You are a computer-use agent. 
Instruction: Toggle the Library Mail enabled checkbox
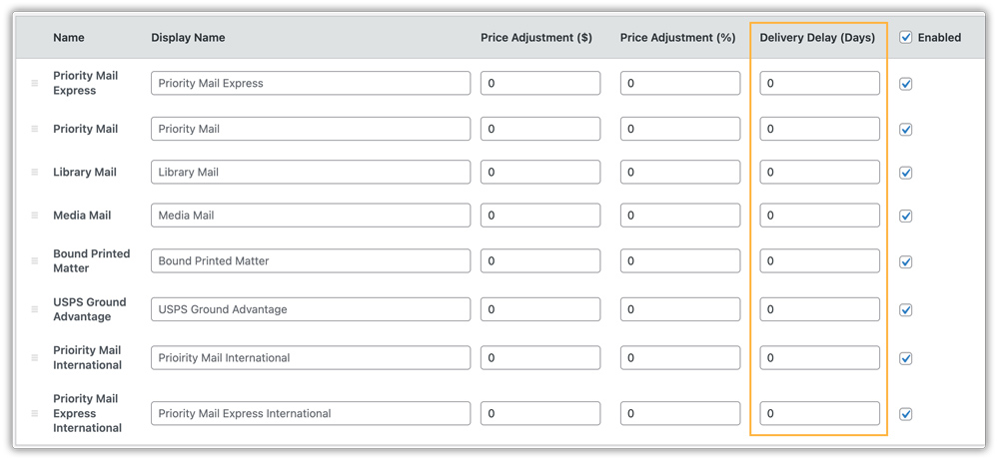click(x=906, y=173)
